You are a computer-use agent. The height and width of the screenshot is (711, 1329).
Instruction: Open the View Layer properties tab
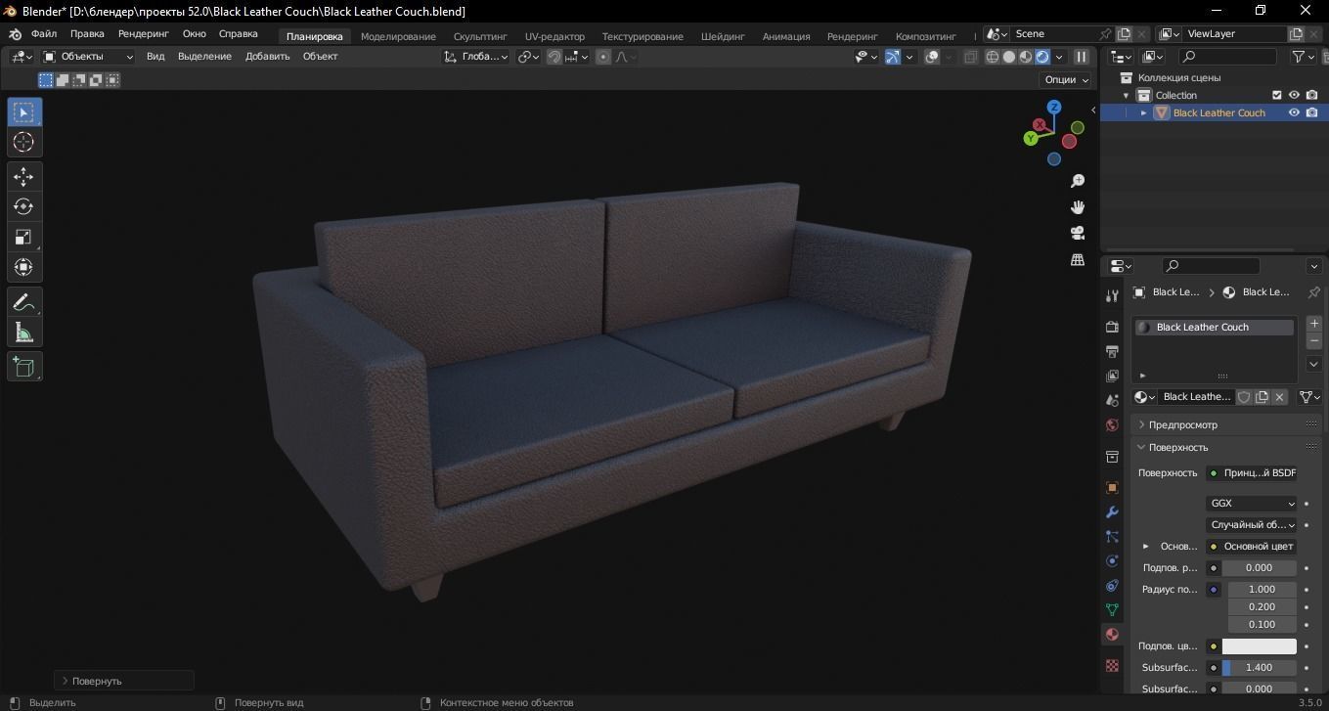pyautogui.click(x=1112, y=376)
